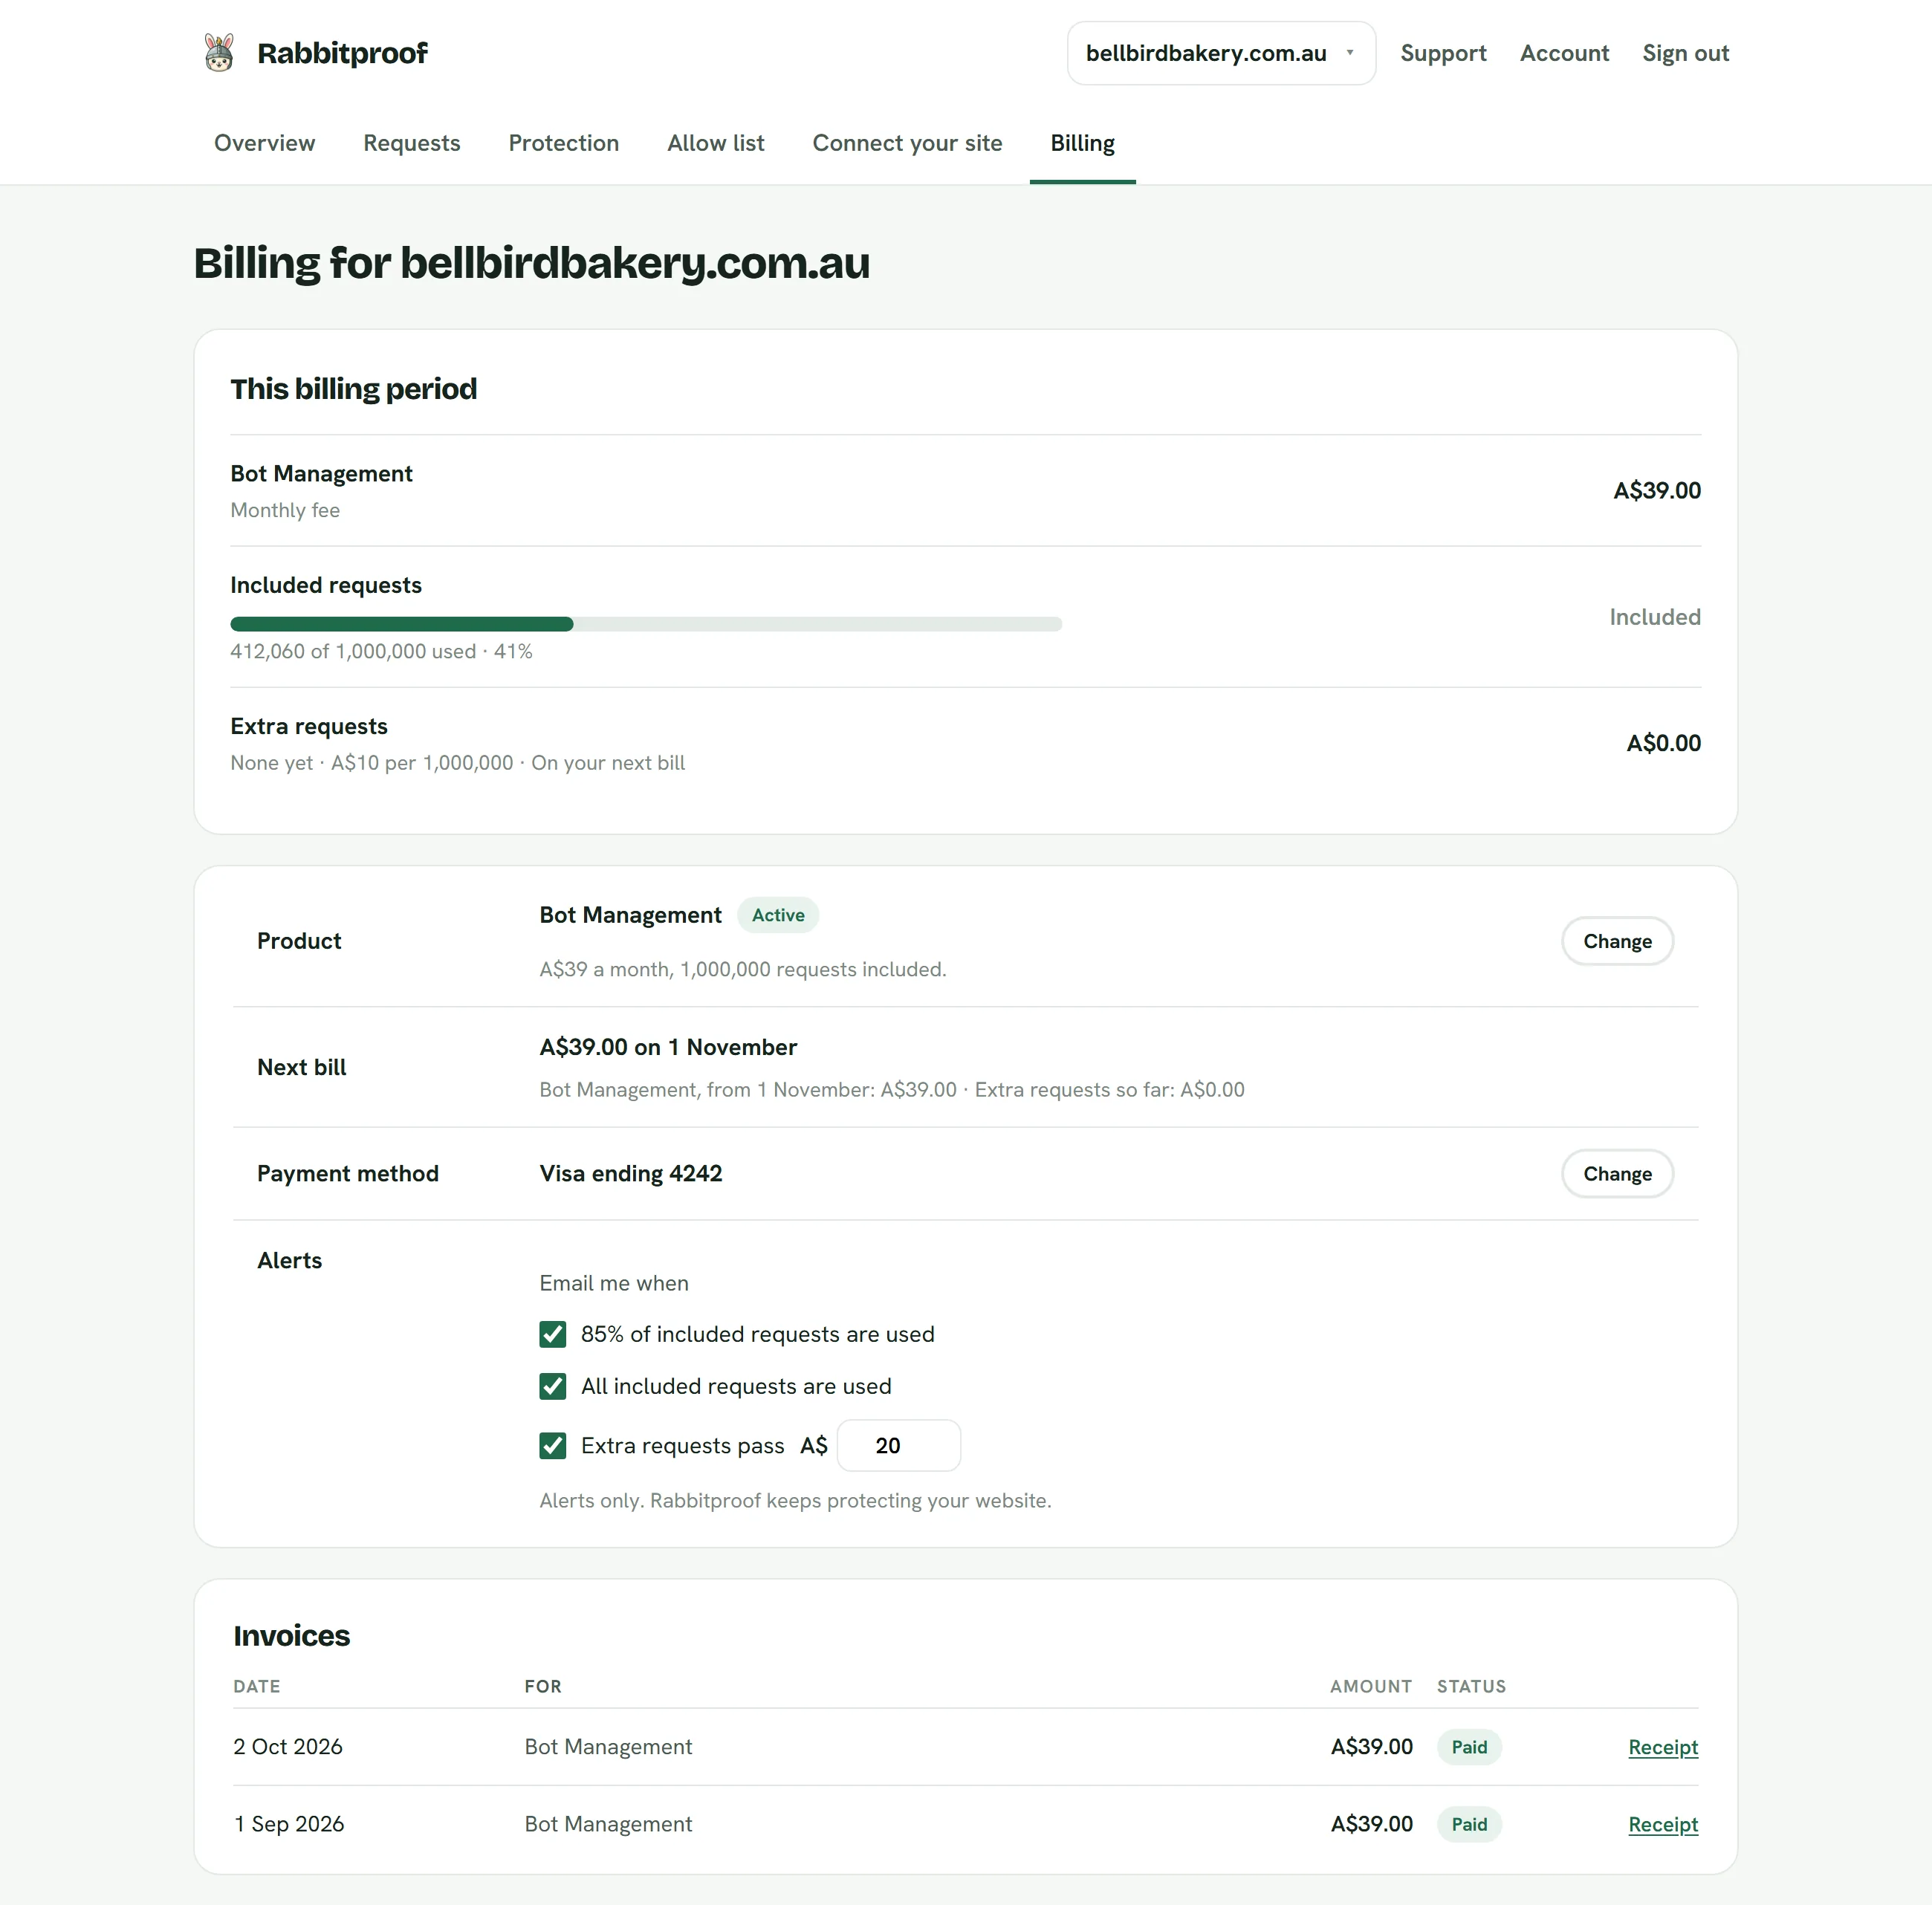Image resolution: width=1932 pixels, height=1905 pixels.
Task: Click the STATUS column header
Action: pos(1471,1687)
